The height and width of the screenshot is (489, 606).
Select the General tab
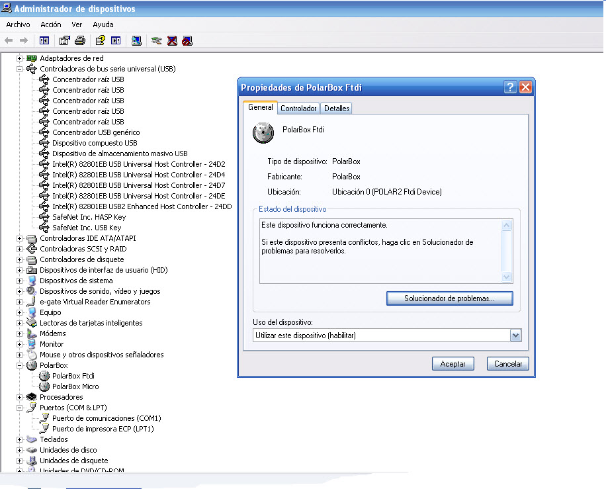[261, 107]
